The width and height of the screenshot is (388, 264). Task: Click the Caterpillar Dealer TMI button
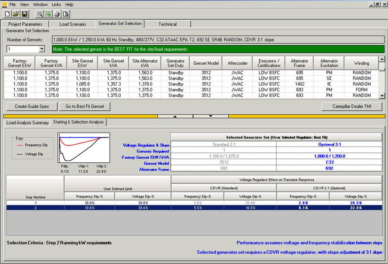pyautogui.click(x=351, y=106)
